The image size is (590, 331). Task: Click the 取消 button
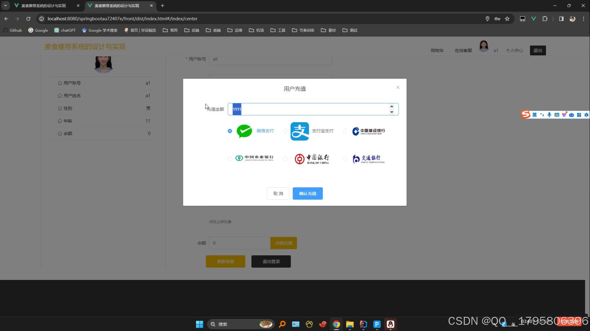point(278,193)
